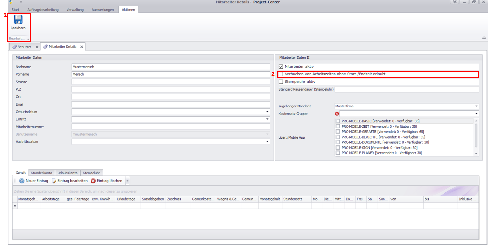The image size is (488, 245).
Task: Click the Eintrag bearbeiten pencil icon
Action: tap(54, 181)
